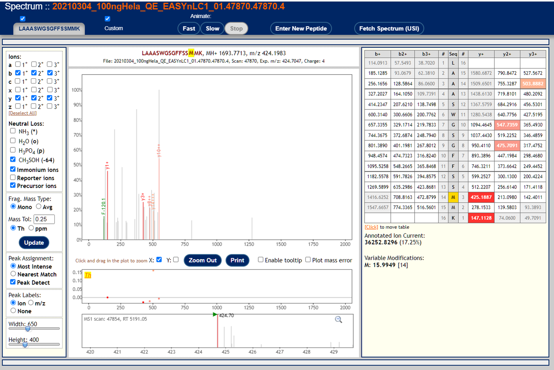Screen dimensions: 554x370
Task: Click the y3+ value 503.8882 cell
Action: click(x=533, y=84)
